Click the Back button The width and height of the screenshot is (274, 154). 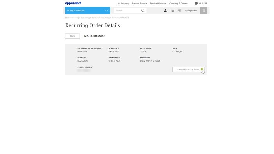pos(72,36)
